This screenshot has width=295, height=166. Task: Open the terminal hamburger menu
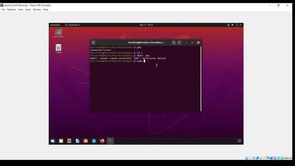pyautogui.click(x=179, y=42)
